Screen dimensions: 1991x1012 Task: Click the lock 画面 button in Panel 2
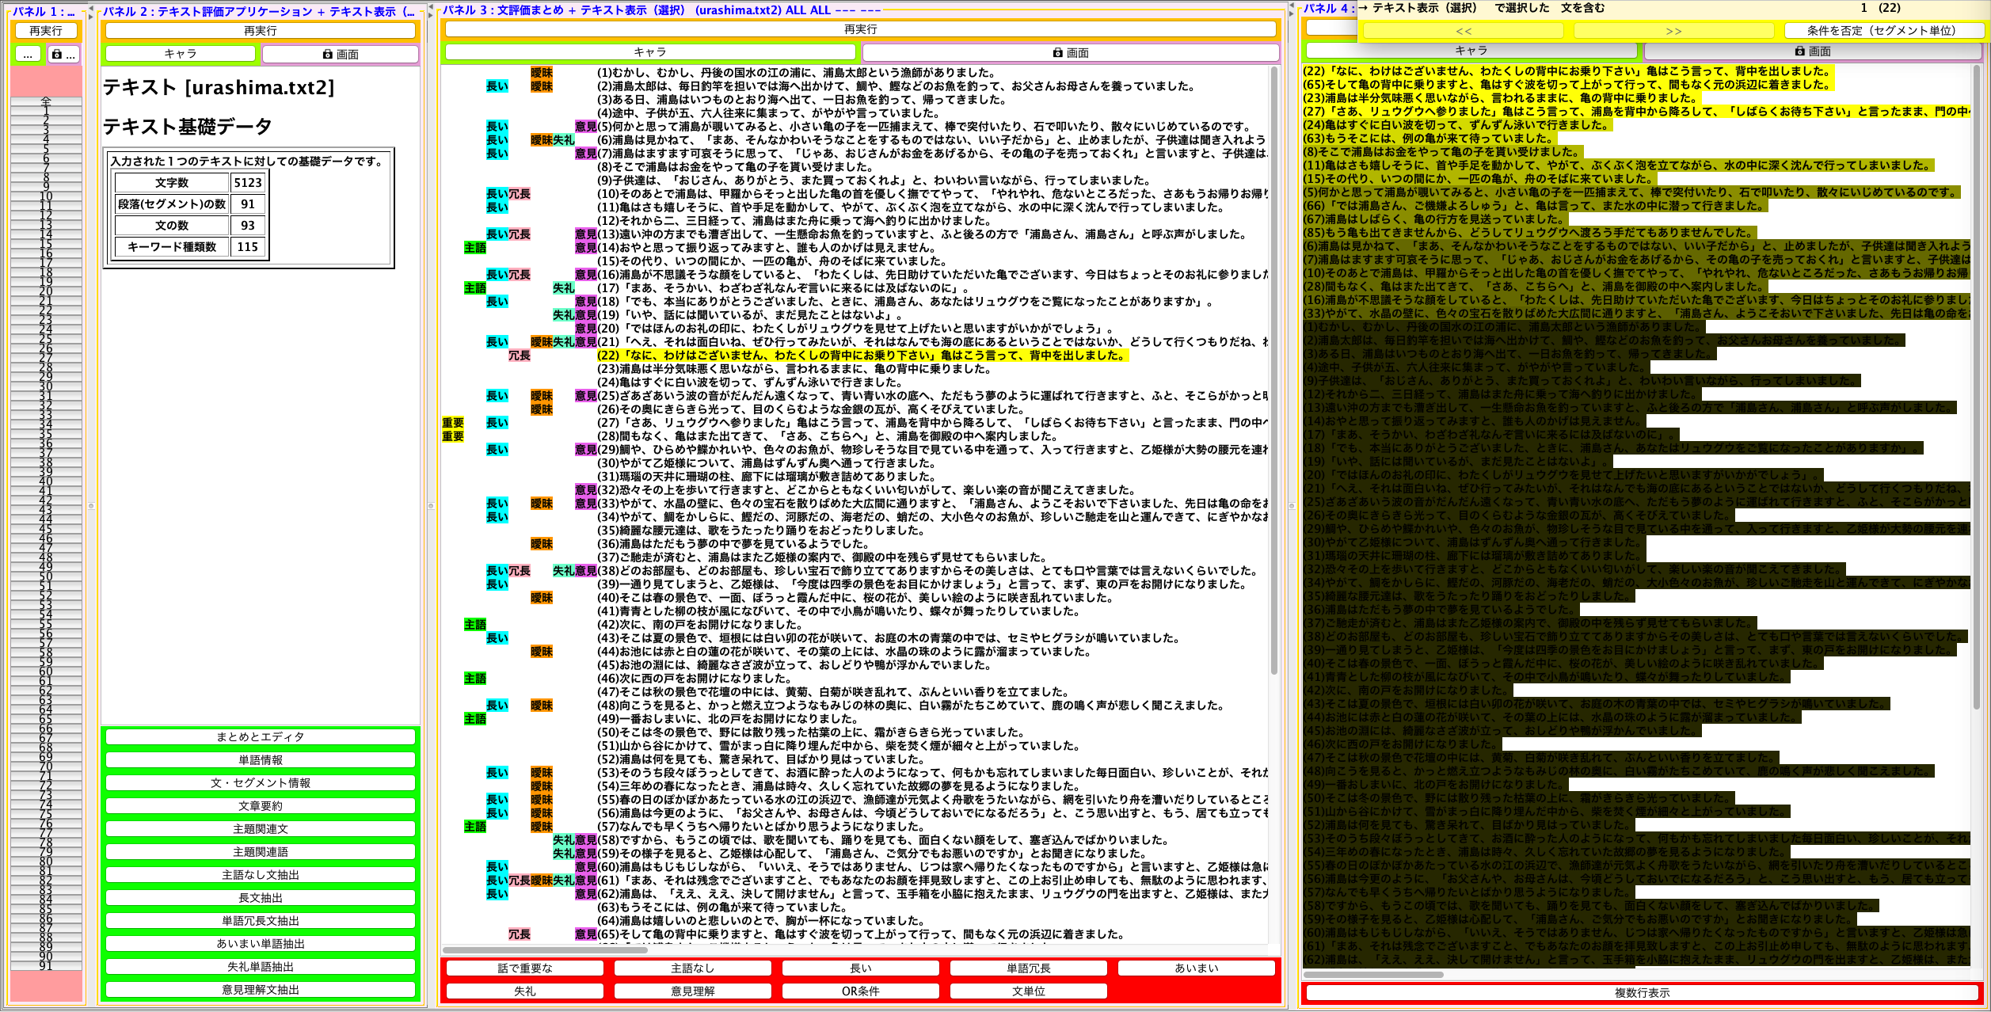(x=341, y=54)
